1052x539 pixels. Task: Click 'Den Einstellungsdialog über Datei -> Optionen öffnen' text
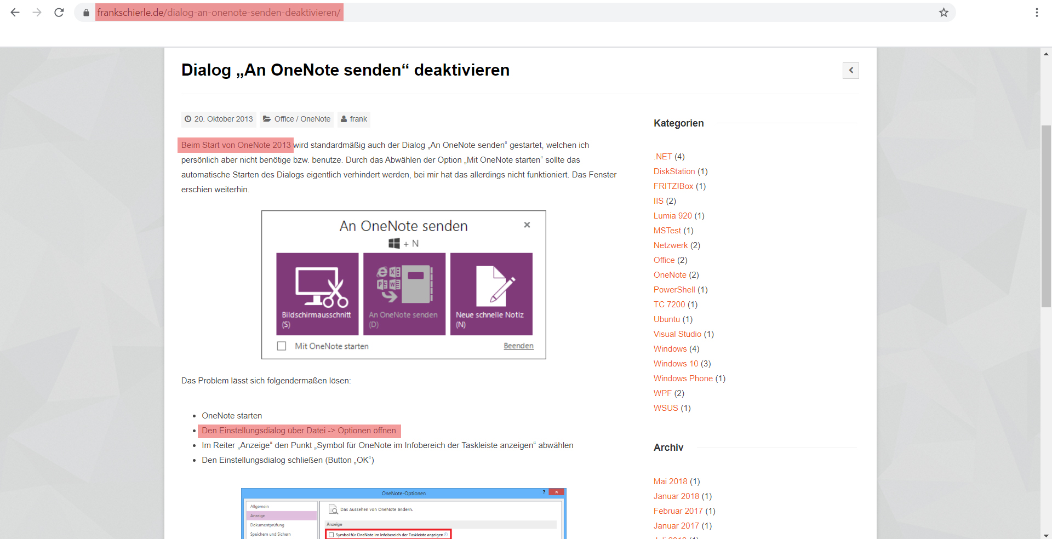(x=299, y=431)
